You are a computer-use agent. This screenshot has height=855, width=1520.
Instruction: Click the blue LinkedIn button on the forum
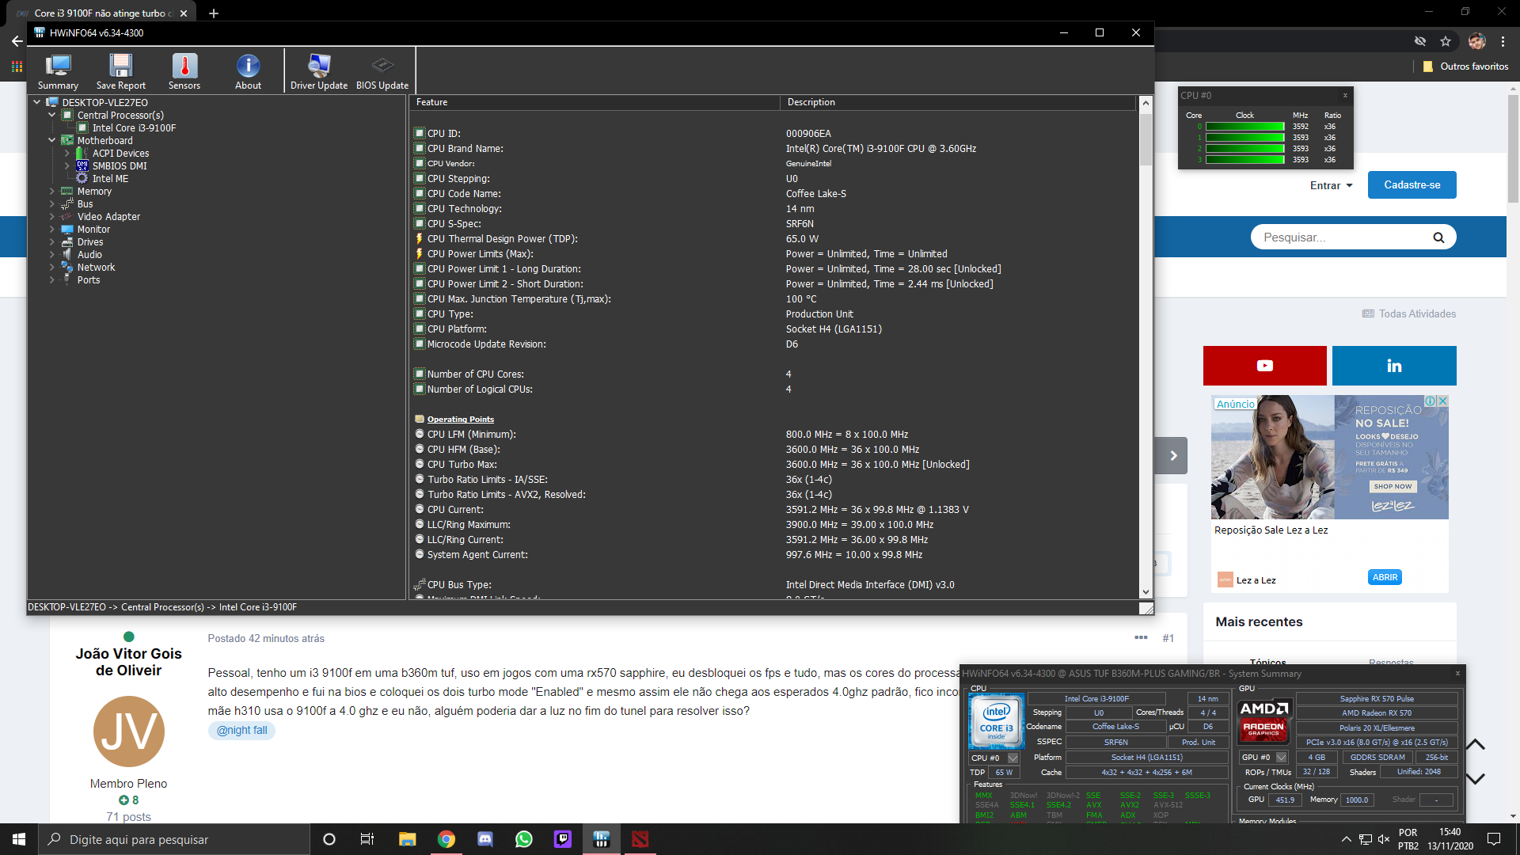point(1394,366)
